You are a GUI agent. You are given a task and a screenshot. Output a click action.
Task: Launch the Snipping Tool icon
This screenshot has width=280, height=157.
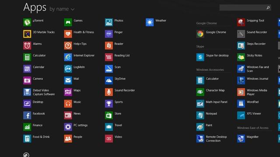pyautogui.click(x=241, y=22)
